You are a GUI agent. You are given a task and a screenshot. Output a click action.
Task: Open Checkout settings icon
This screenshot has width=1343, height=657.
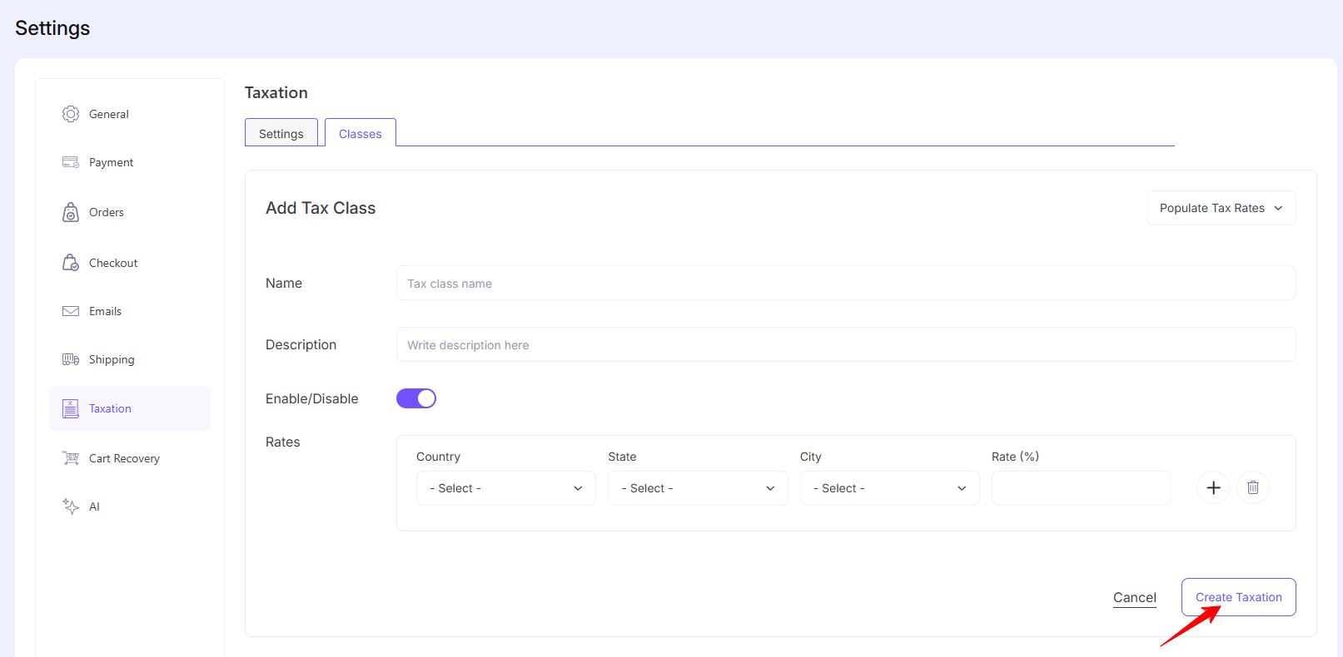71,263
